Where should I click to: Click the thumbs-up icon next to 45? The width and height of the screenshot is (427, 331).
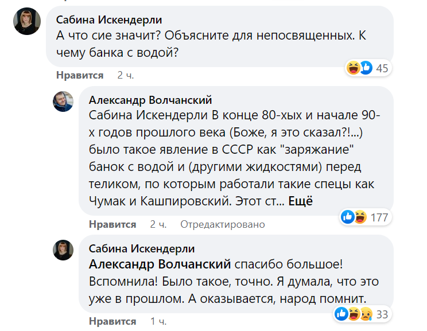(x=366, y=68)
